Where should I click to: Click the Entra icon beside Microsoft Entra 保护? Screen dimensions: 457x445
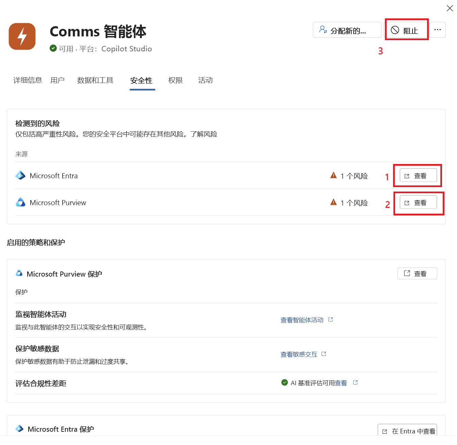click(20, 429)
